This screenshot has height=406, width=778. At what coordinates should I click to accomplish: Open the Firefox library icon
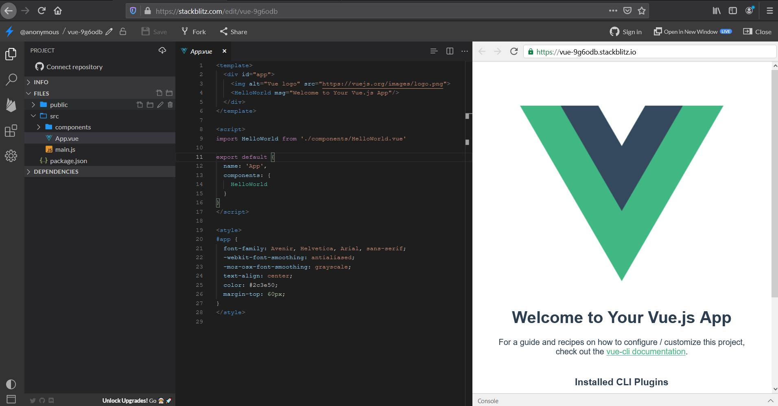(x=717, y=11)
